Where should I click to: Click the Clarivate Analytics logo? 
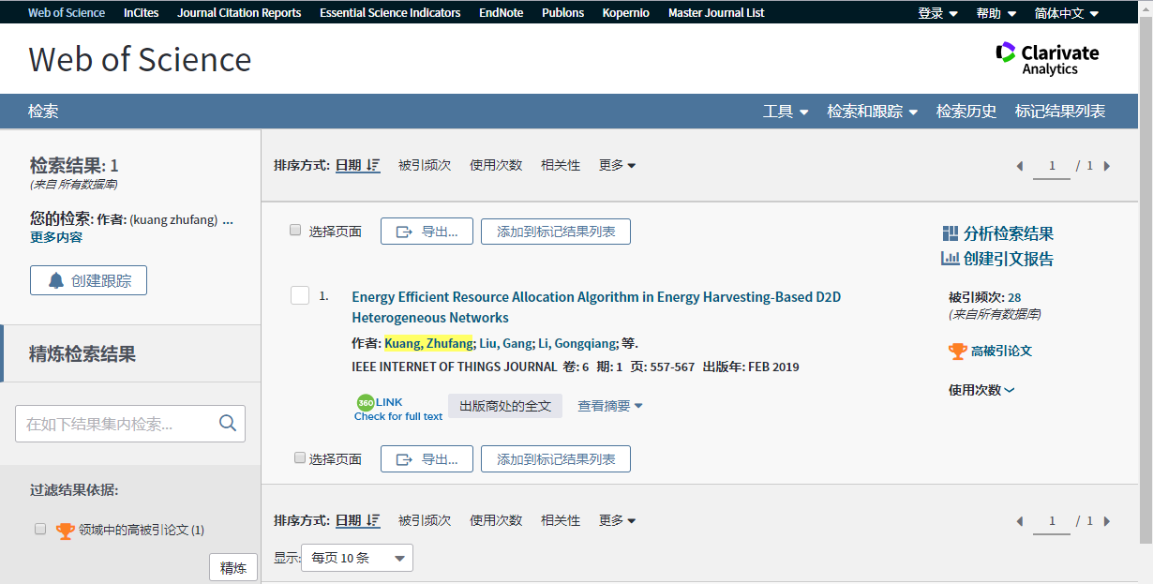(x=1047, y=58)
